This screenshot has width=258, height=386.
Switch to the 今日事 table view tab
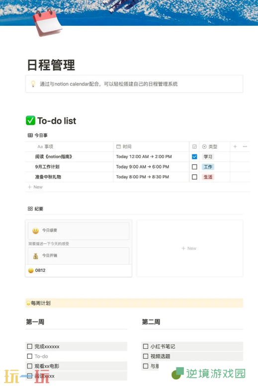coord(38,135)
